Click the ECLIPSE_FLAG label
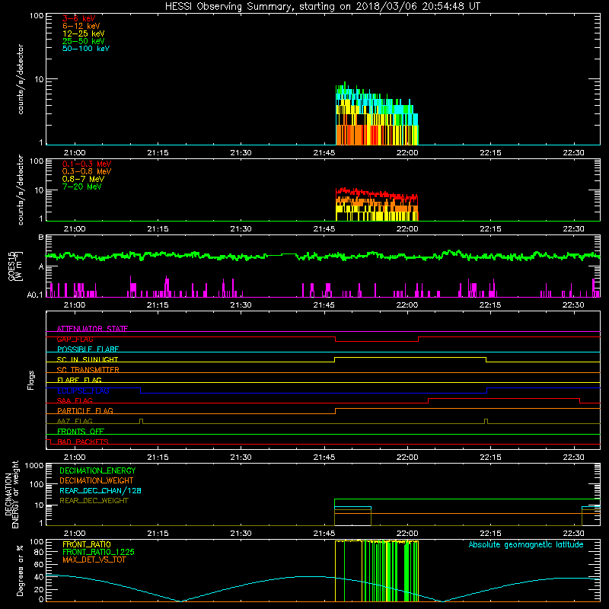Image resolution: width=609 pixels, height=609 pixels. pos(83,391)
